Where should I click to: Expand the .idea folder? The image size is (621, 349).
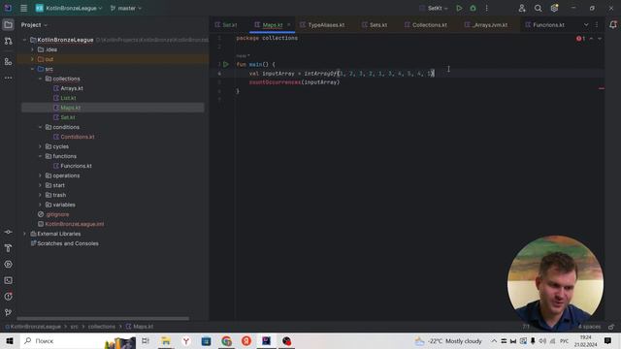pyautogui.click(x=32, y=49)
